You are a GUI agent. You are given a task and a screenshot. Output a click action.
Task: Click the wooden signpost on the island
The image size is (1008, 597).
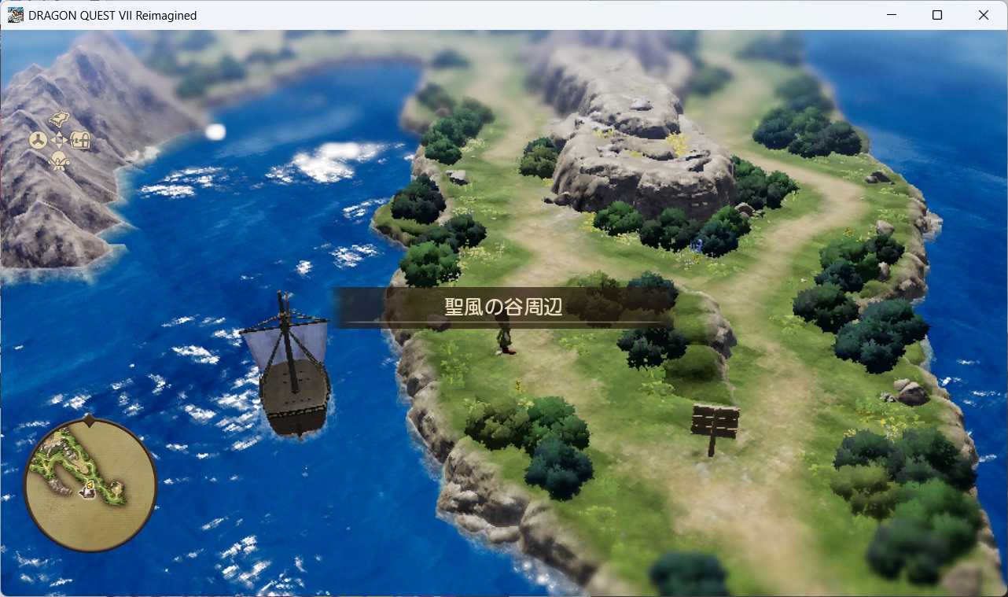[715, 429]
